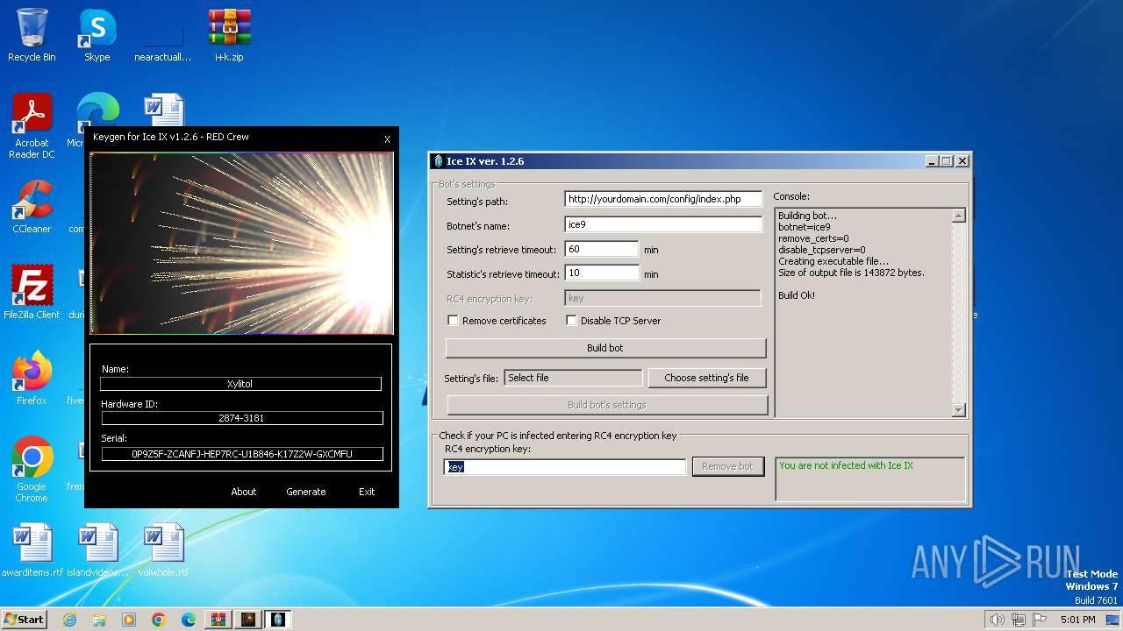Open Microsoft Edge from the taskbar

[x=189, y=620]
